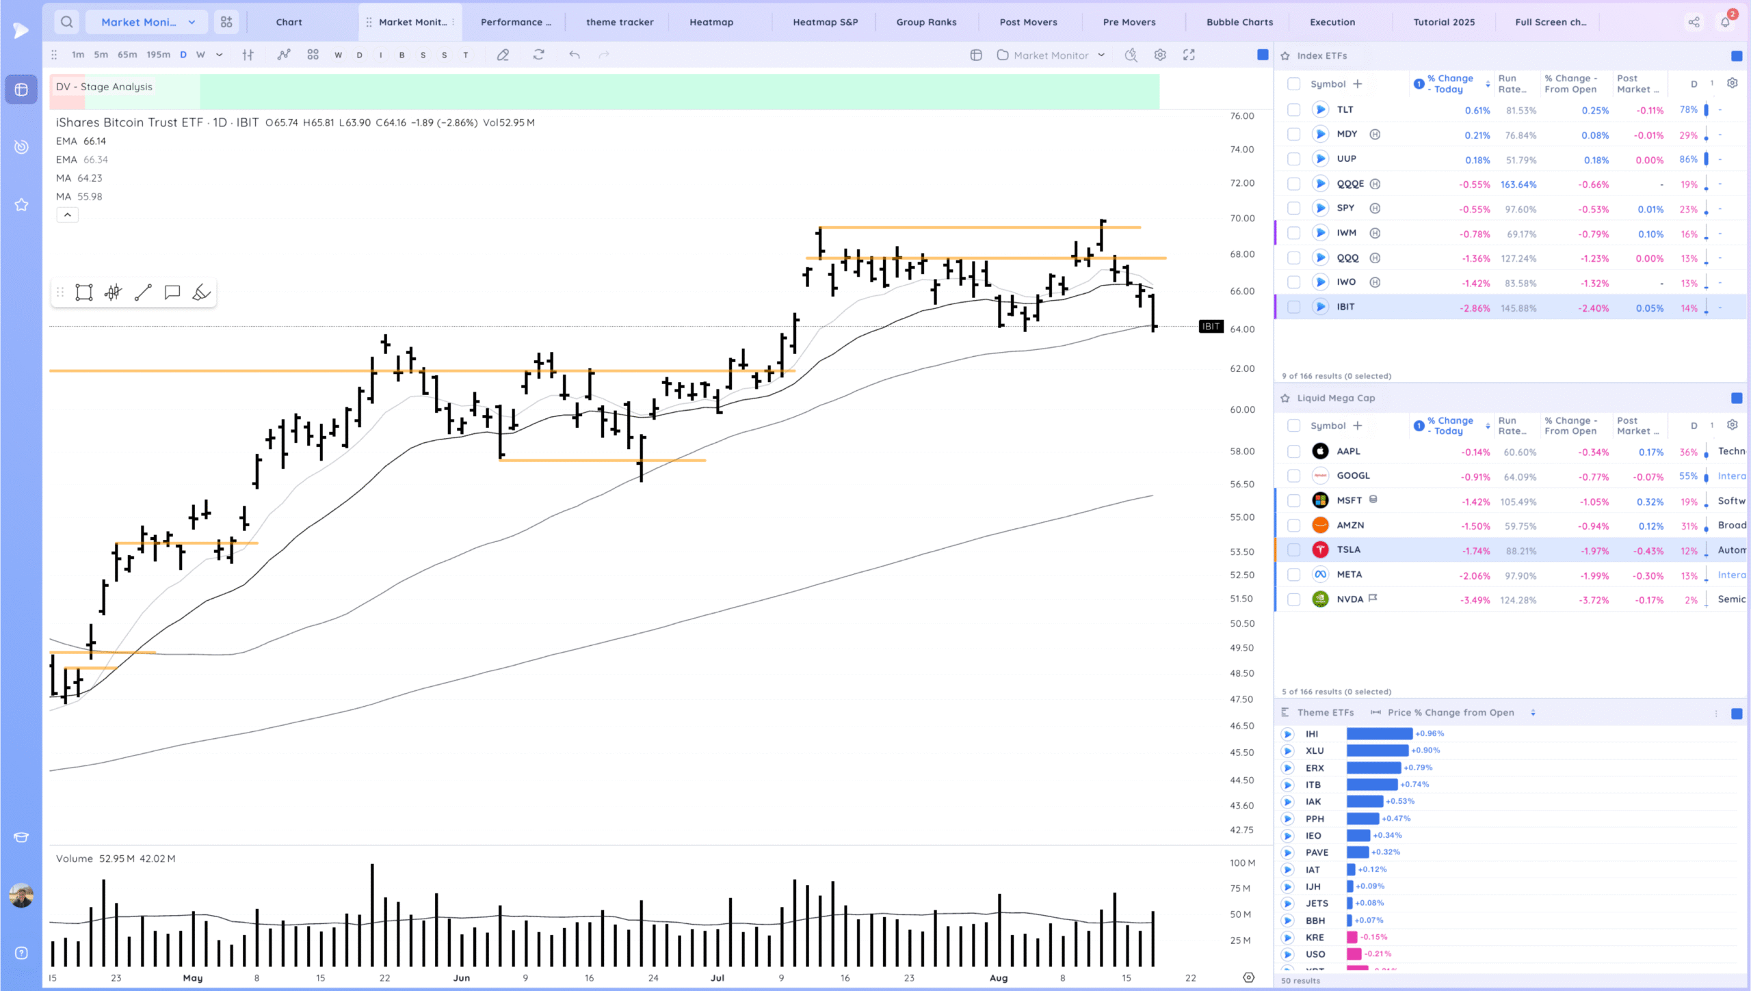Click the blue link color square in chart toolbar
The height and width of the screenshot is (991, 1751).
tap(1263, 55)
